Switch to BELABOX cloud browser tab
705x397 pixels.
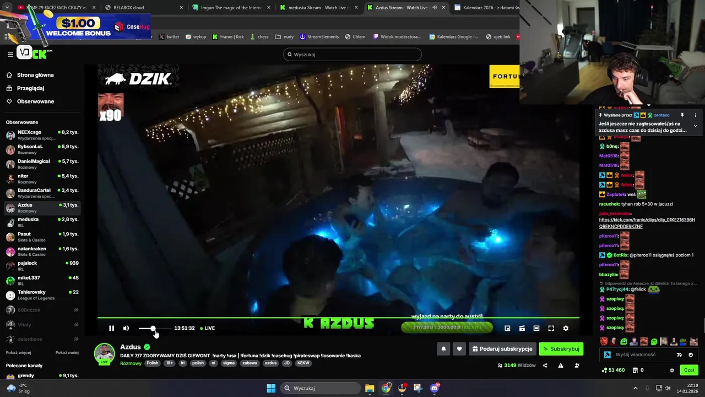[124, 8]
